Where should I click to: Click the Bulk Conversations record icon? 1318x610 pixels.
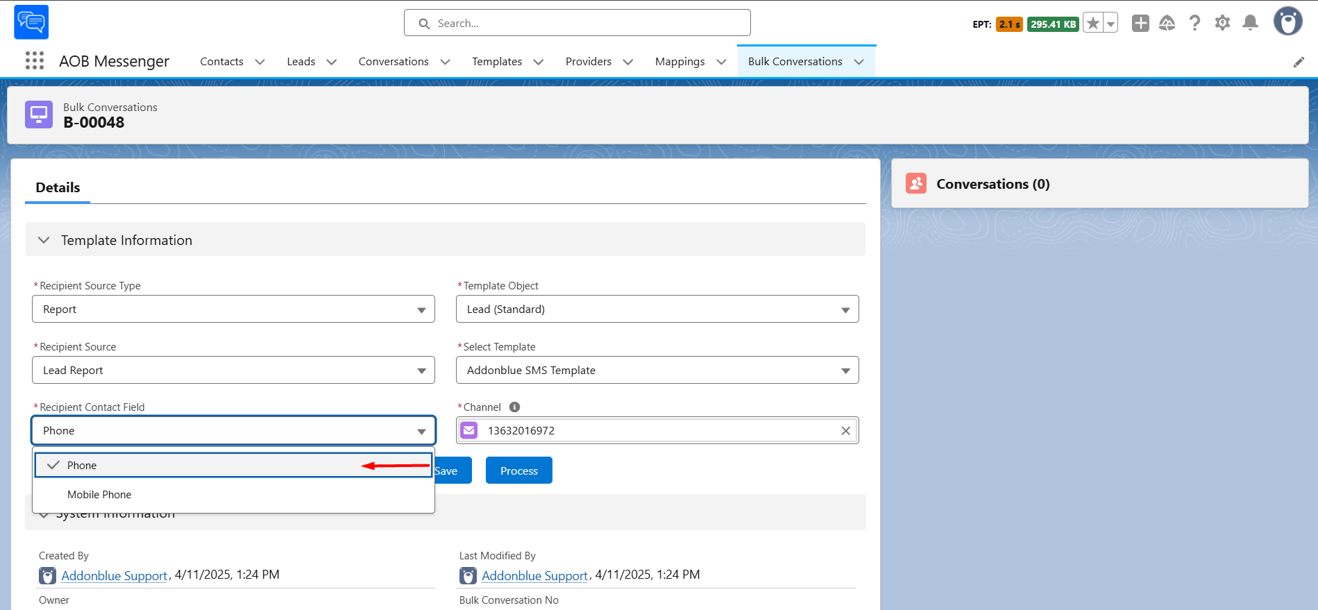(x=39, y=115)
